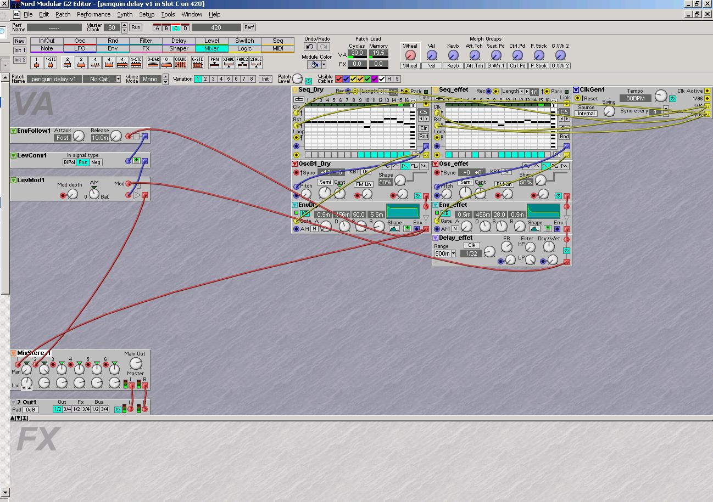The image size is (713, 502).
Task: Click the Undo arrow icon
Action: coord(310,47)
